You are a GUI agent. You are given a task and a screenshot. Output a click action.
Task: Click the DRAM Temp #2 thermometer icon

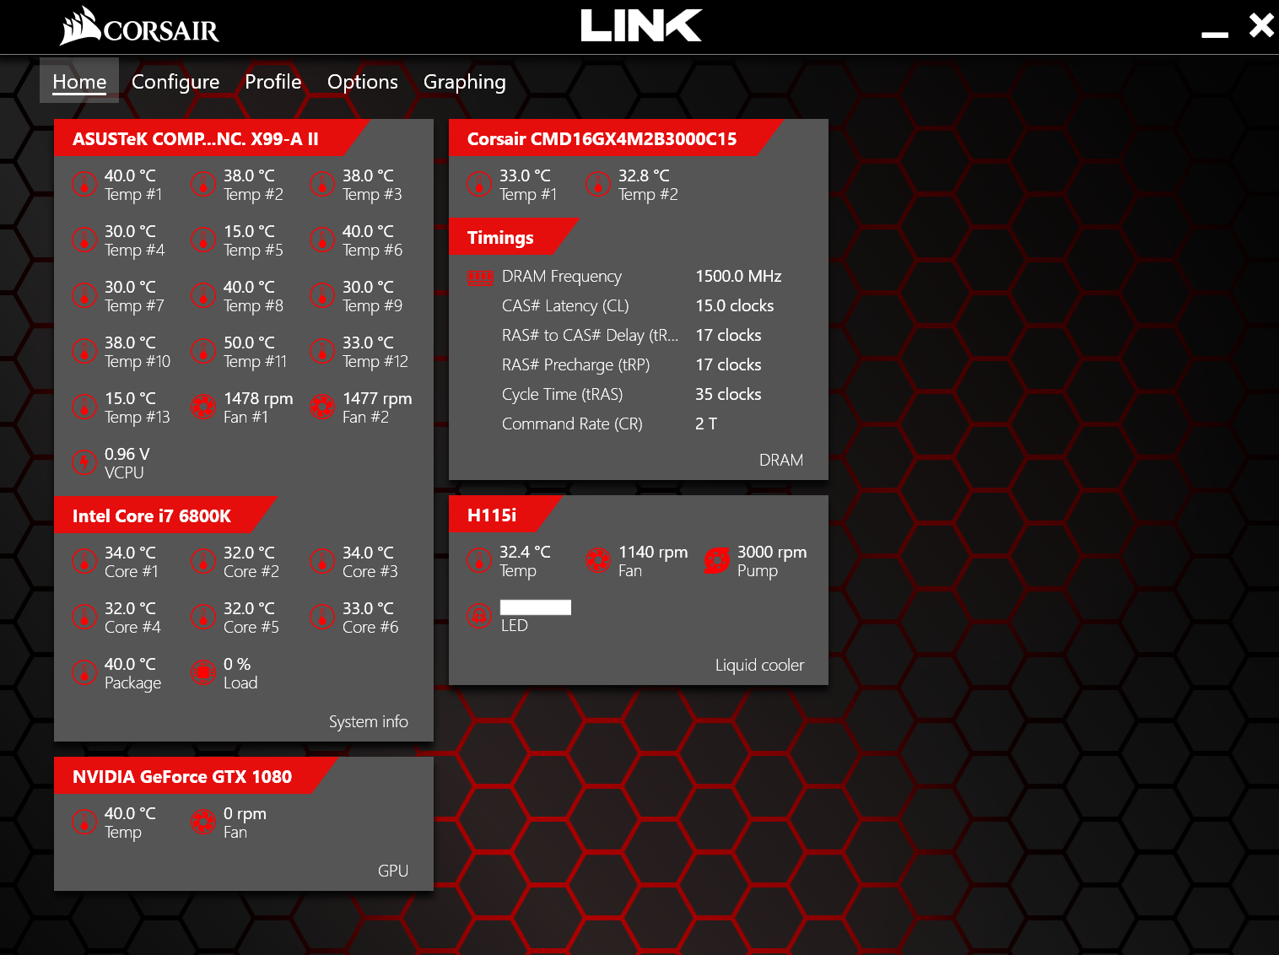(598, 185)
